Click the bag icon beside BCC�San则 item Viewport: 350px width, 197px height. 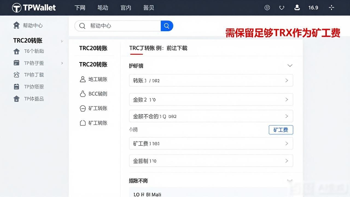(x=83, y=94)
